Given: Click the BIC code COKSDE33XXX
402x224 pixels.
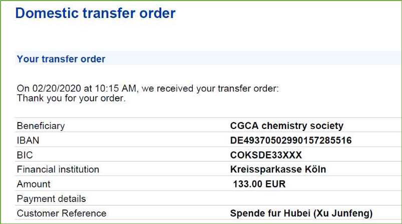Looking at the screenshot, I should click(x=266, y=155).
